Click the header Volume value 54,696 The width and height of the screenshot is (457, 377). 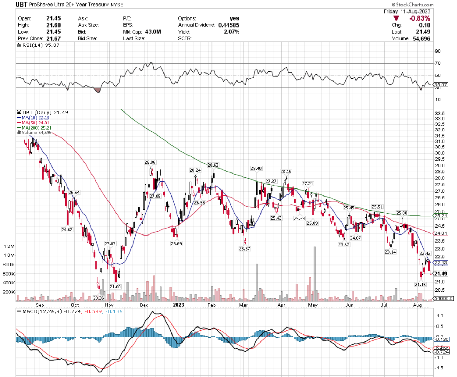point(421,38)
